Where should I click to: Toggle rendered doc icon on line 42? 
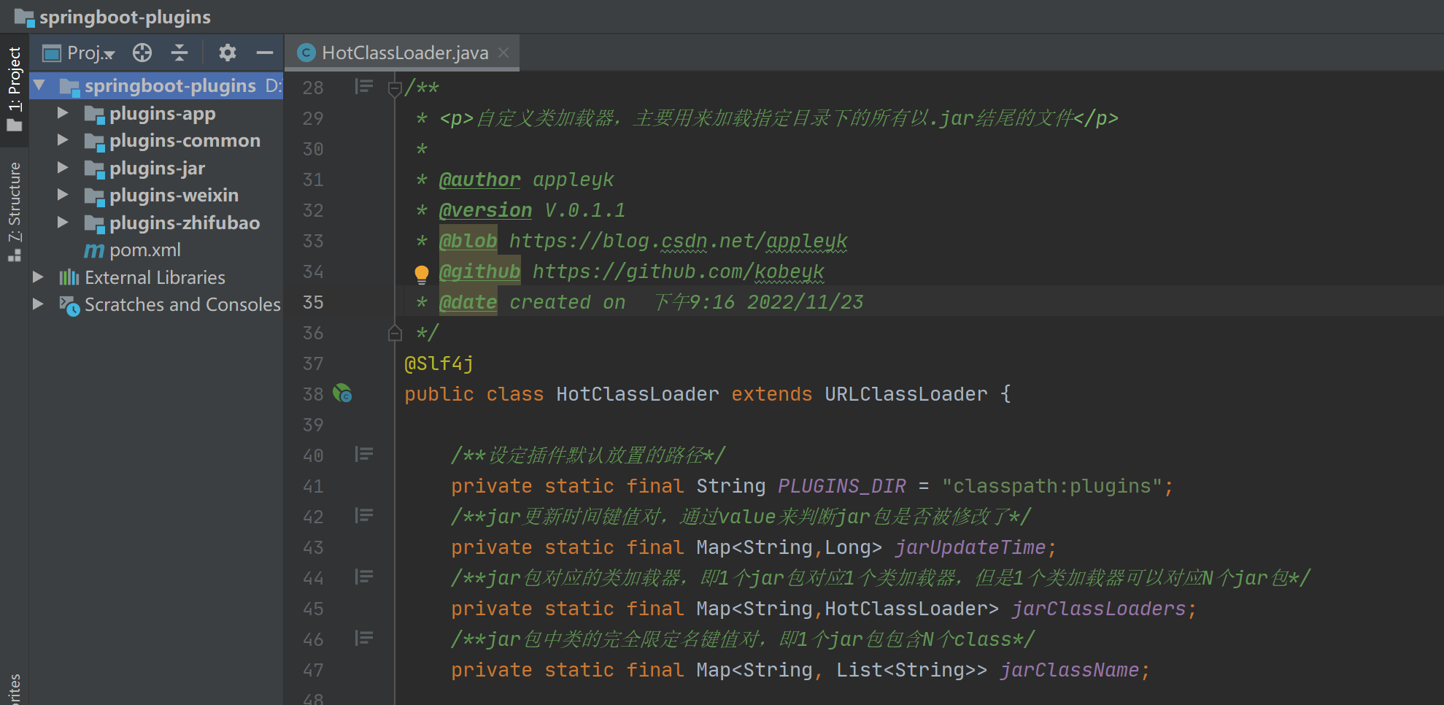(x=364, y=516)
